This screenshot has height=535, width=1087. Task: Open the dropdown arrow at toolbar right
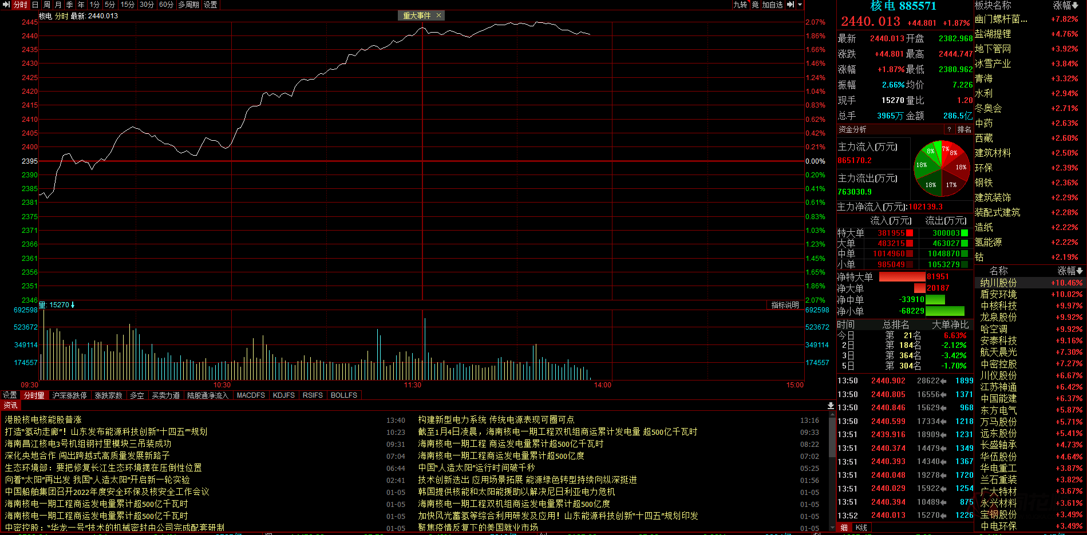point(800,5)
